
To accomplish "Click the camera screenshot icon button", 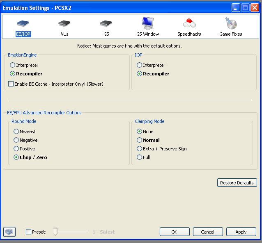I will point(9,232).
